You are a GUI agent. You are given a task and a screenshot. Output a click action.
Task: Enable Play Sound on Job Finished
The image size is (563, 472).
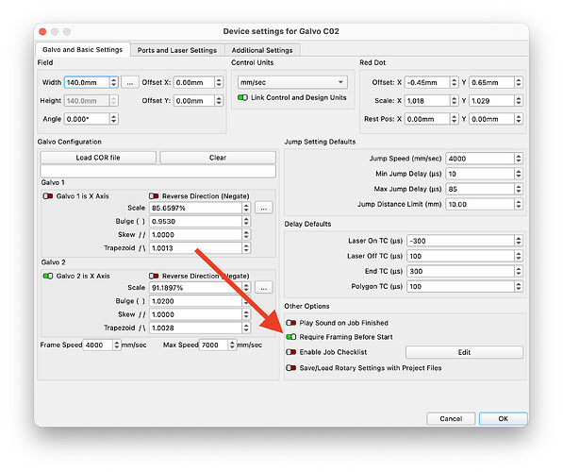pos(291,323)
